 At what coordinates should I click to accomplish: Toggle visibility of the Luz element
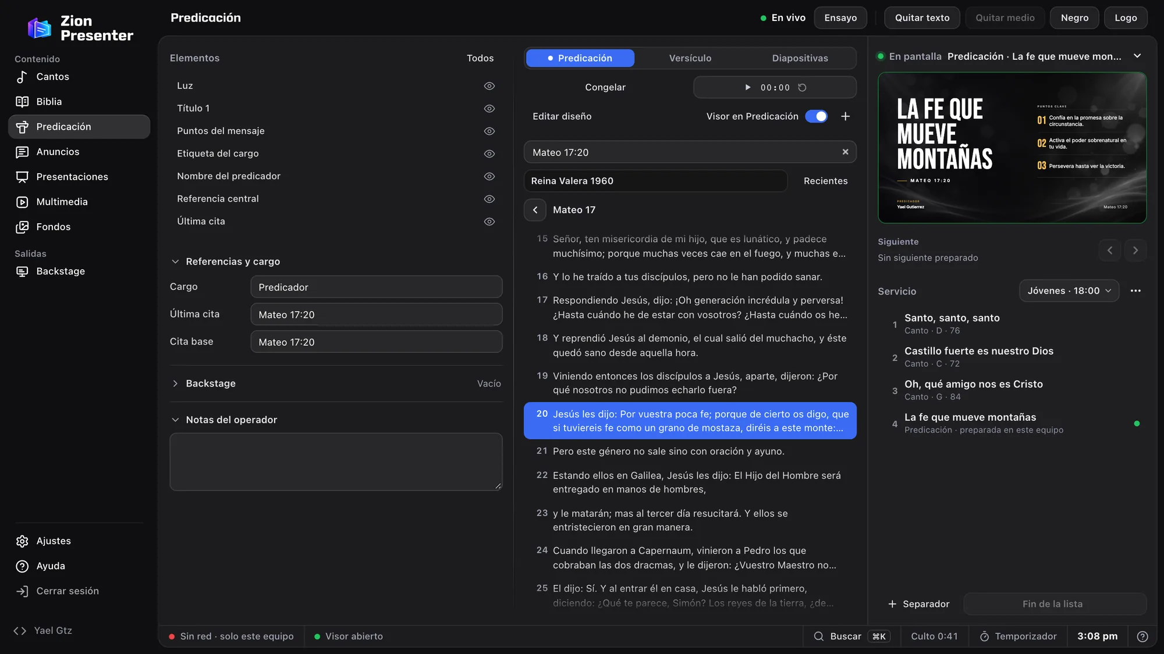(x=489, y=86)
